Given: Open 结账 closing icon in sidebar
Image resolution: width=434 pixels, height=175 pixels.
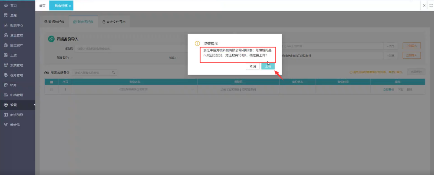Looking at the screenshot, I should [x=6, y=85].
